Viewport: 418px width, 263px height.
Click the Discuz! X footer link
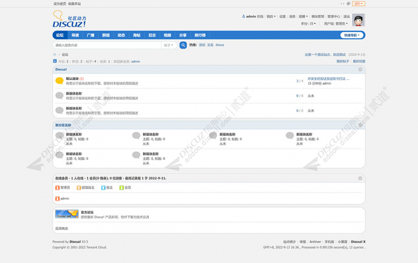tap(358, 242)
